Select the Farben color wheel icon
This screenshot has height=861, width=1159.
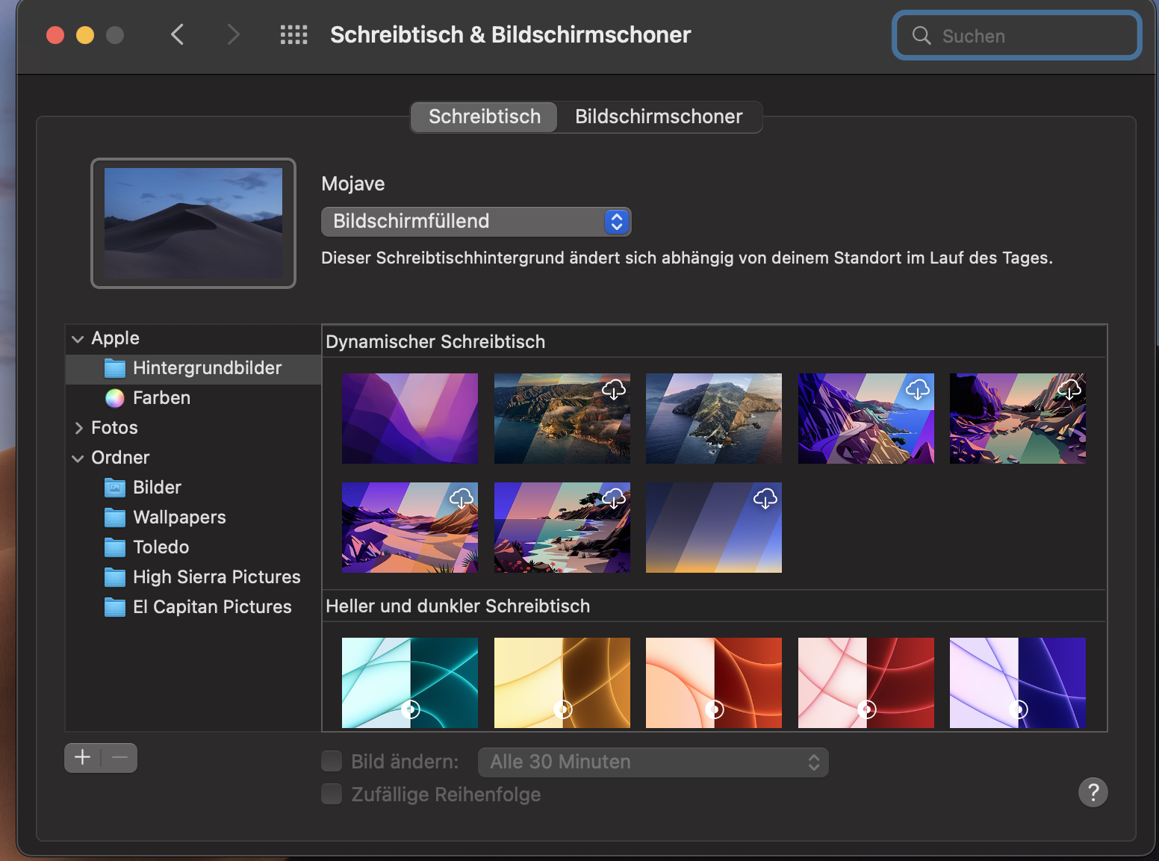click(x=115, y=398)
